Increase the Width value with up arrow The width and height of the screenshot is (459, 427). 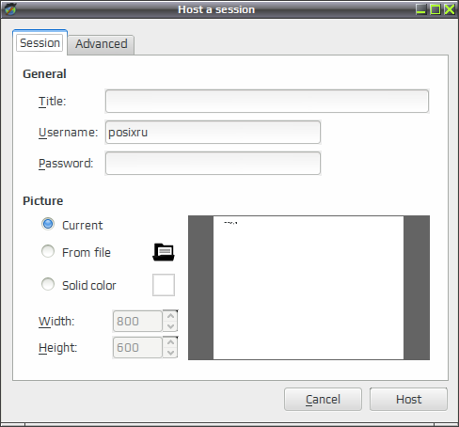coord(170,316)
